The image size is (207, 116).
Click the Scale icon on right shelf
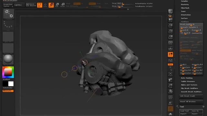(170, 86)
